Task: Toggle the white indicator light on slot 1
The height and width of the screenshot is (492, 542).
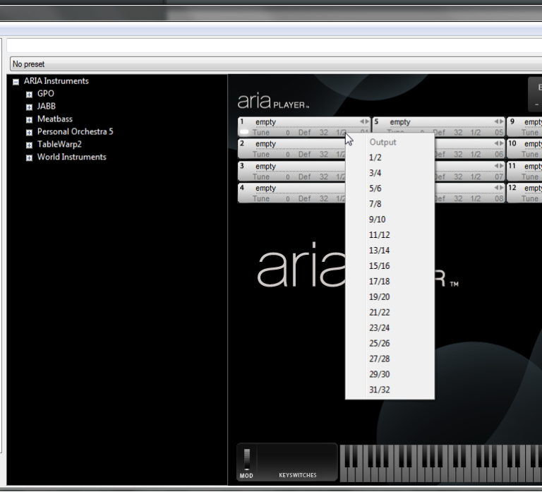Action: point(244,132)
